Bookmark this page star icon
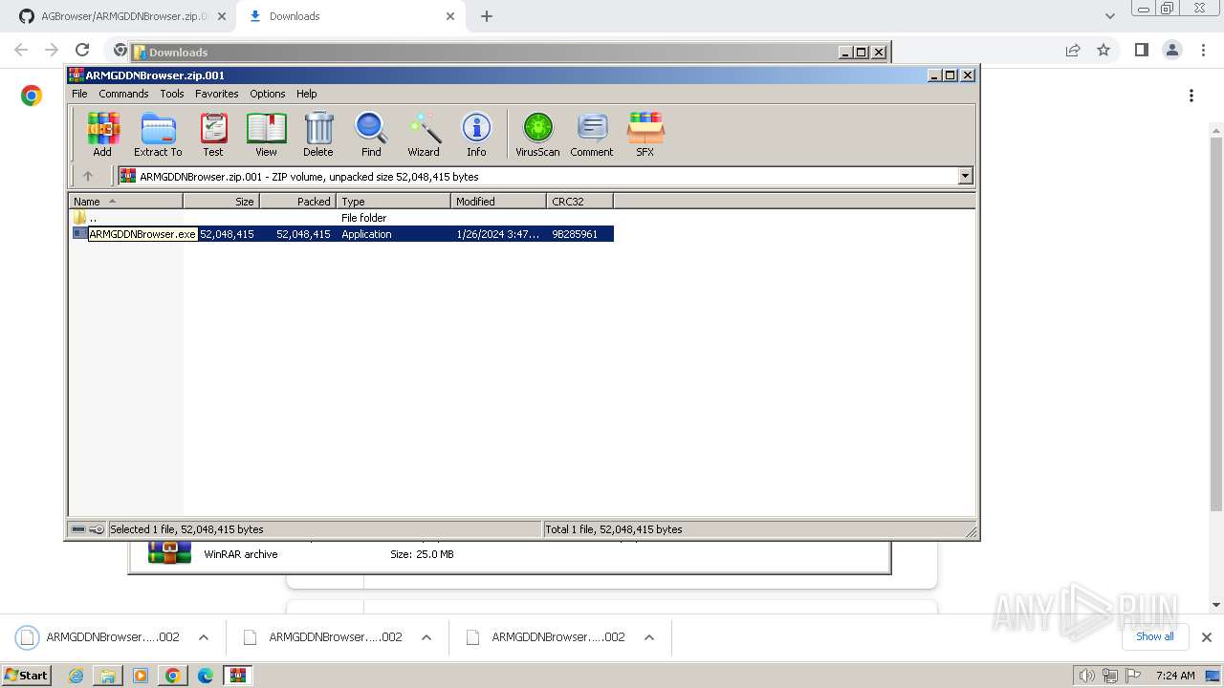Screen dimensions: 1224x688 click(x=1104, y=50)
